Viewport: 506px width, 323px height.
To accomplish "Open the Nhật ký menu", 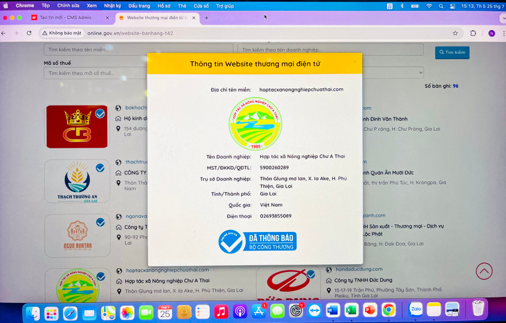I will pos(112,6).
